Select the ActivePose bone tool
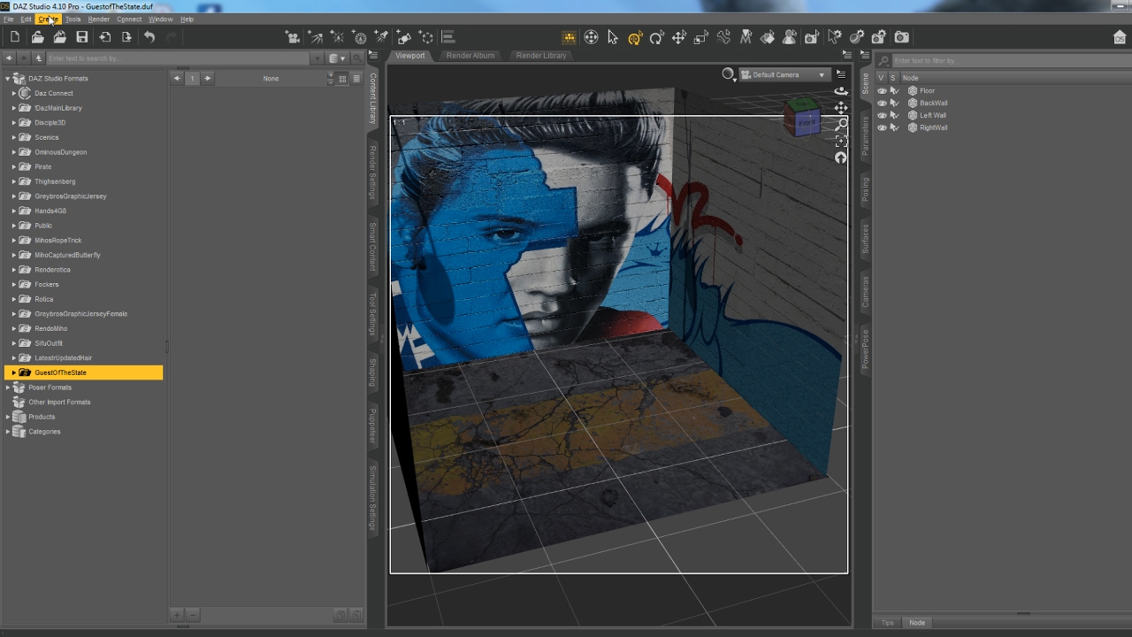Image resolution: width=1132 pixels, height=637 pixels. click(723, 37)
